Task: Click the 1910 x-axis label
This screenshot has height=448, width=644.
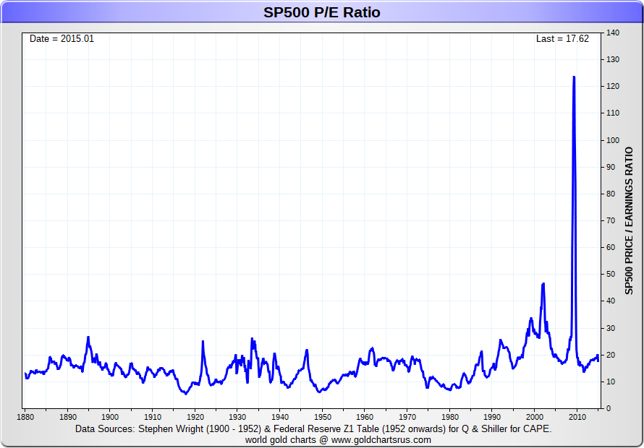Action: [x=152, y=416]
